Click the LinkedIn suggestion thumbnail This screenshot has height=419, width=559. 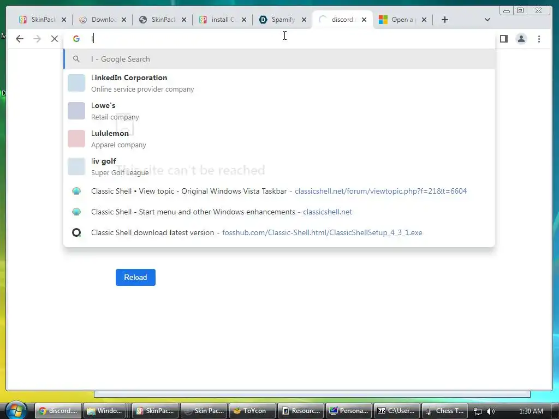click(76, 83)
